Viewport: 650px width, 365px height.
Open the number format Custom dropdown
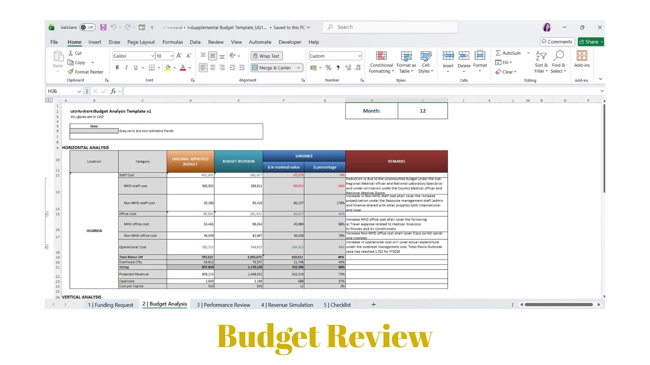(x=360, y=56)
